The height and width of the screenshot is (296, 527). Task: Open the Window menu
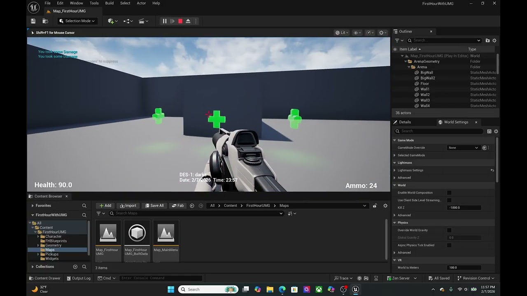click(x=77, y=3)
